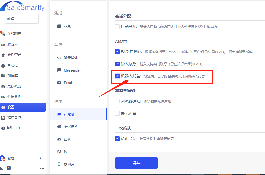Click the 项目 globe icon
The height and width of the screenshot is (175, 265).
click(x=59, y=152)
